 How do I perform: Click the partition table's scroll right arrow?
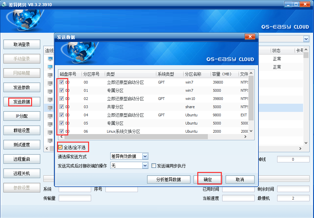245,136
